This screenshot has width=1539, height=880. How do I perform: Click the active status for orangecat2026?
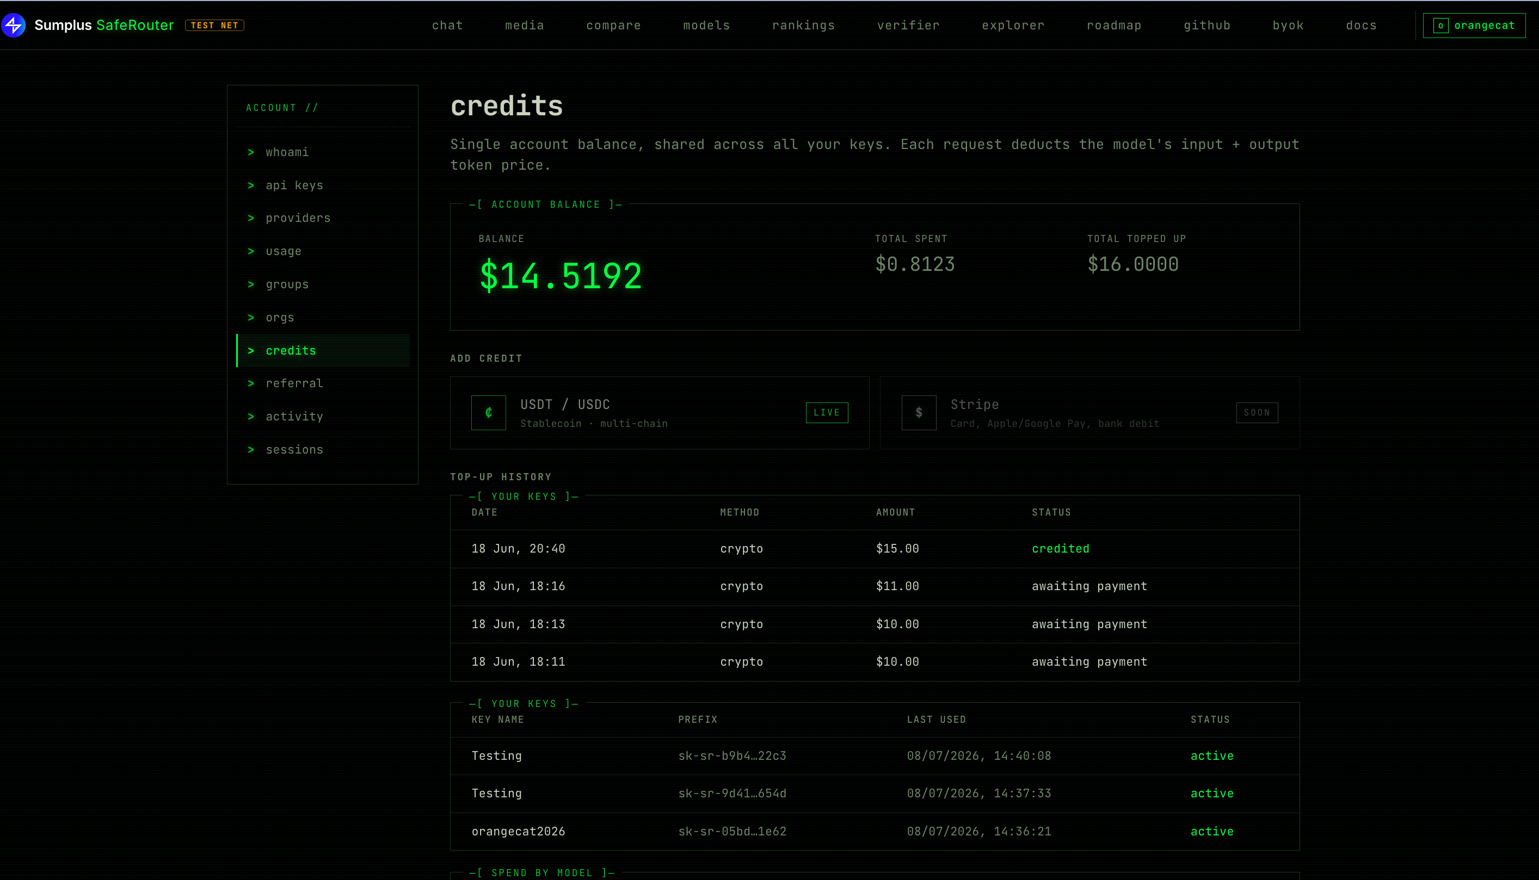click(1212, 832)
